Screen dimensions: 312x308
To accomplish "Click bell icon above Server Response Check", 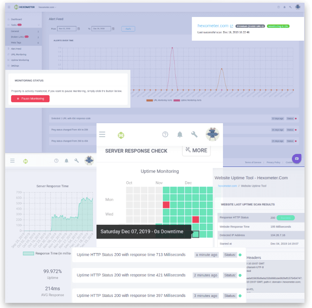I will coord(180,134).
